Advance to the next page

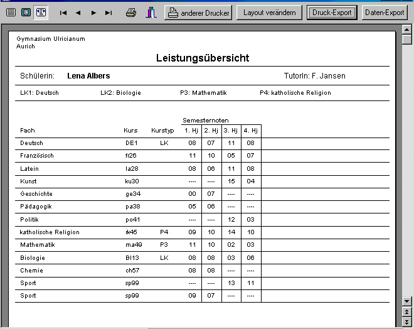[x=93, y=13]
